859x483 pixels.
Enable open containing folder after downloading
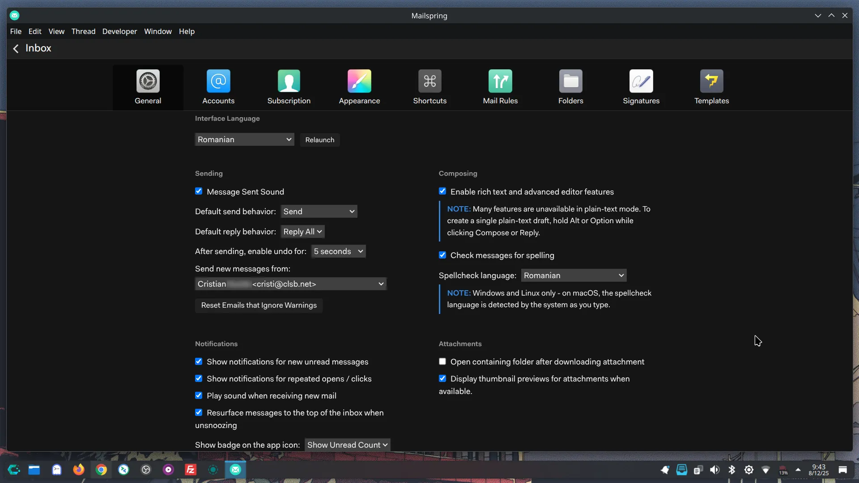point(442,361)
